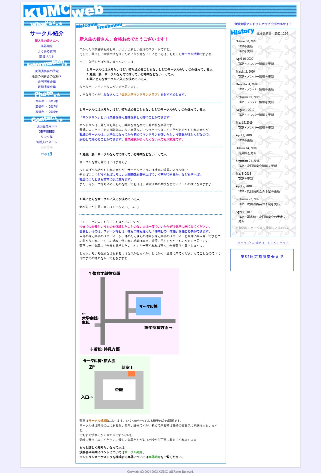Click 最終更新日：2022.10.30 text
321x473 pixels.
(272, 34)
